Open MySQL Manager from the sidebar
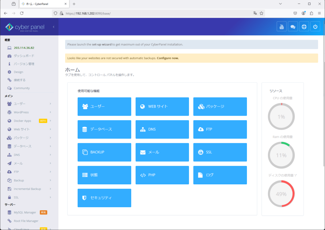The height and width of the screenshot is (230, 325). pos(25,212)
